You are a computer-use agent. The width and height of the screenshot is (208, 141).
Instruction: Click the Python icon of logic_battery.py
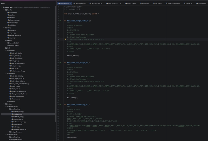(x=10, y=56)
